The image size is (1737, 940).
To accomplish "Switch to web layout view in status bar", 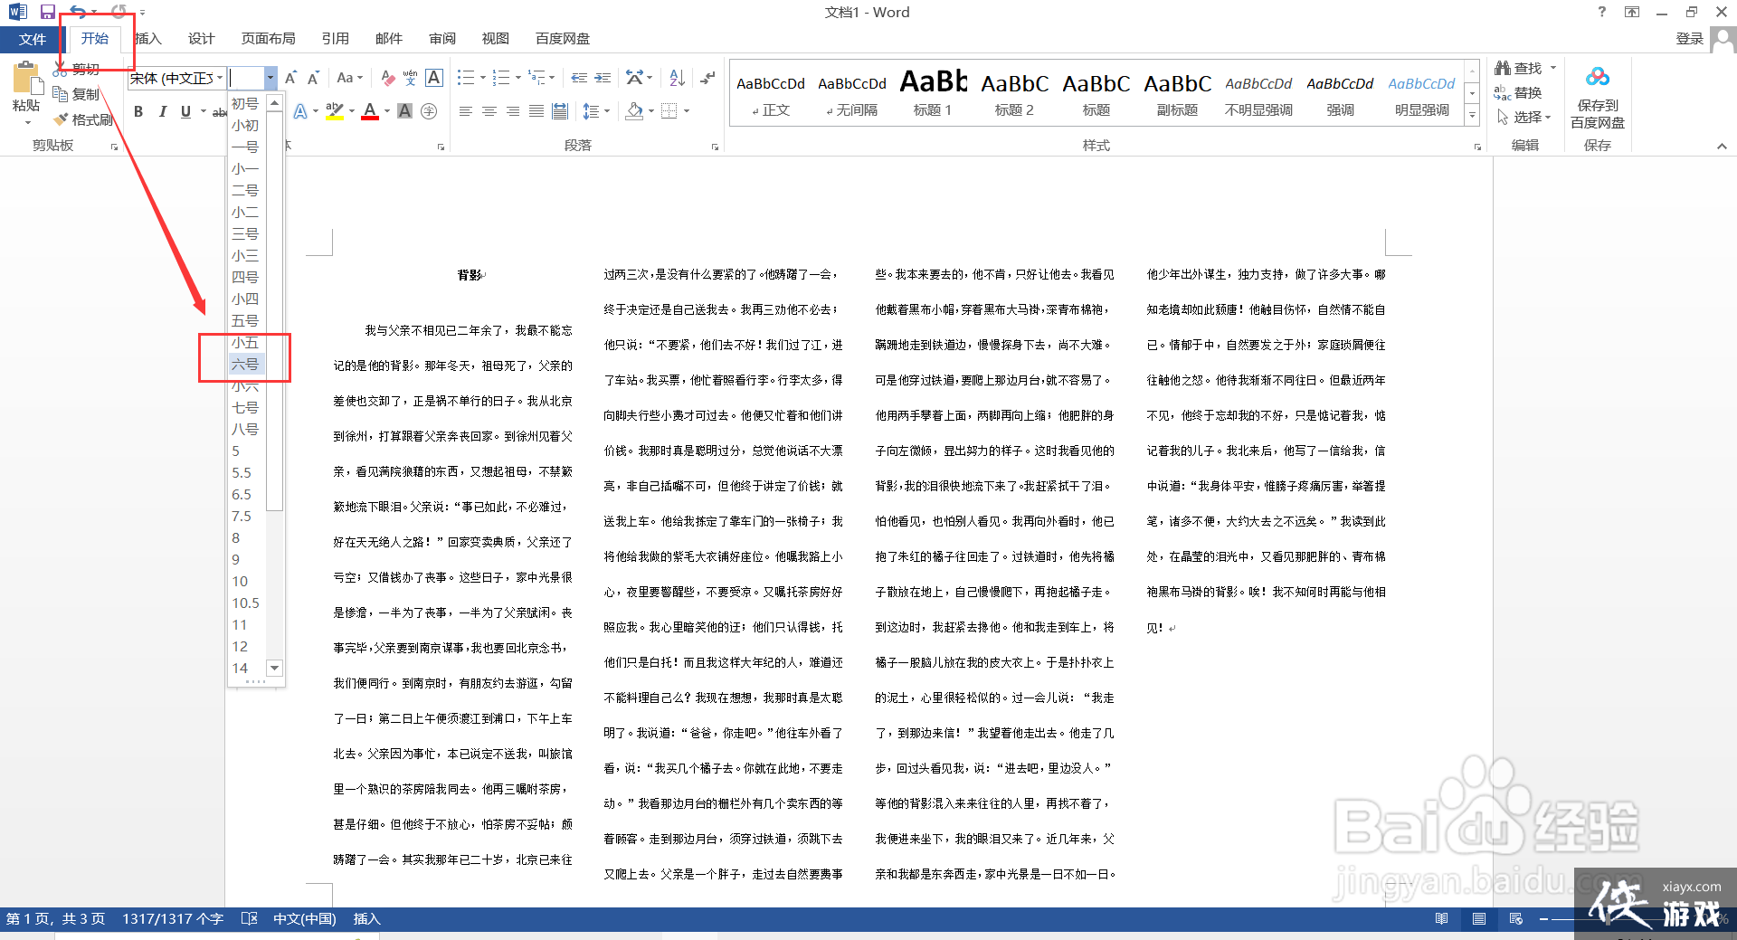I will tap(1516, 919).
